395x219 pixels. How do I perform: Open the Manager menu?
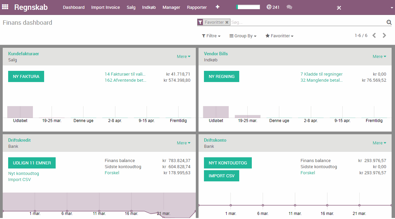171,7
